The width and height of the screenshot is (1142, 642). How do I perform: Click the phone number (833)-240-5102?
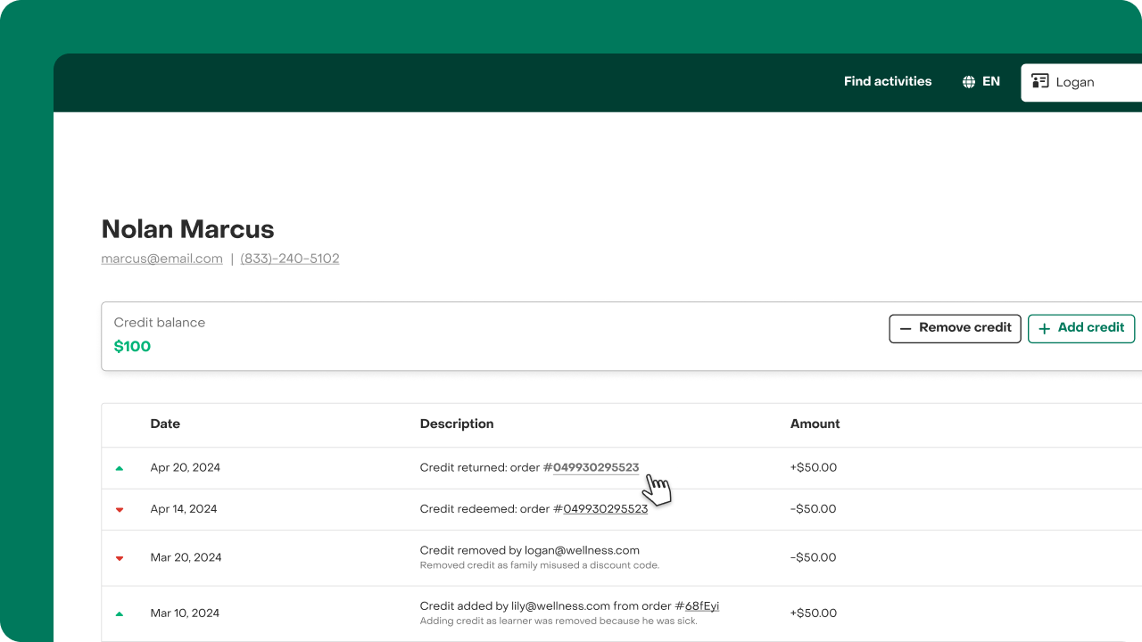(290, 259)
